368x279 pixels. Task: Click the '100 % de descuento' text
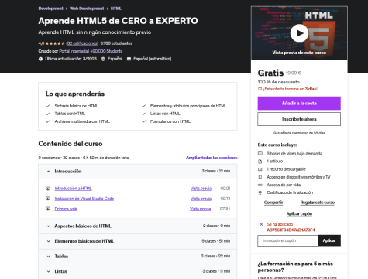click(279, 82)
